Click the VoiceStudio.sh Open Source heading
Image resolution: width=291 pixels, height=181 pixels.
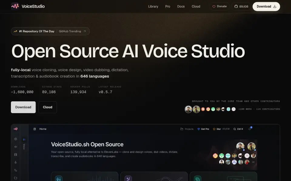coord(87,144)
